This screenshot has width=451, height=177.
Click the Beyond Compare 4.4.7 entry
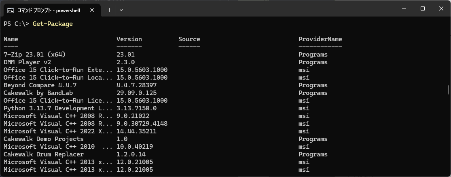click(40, 85)
